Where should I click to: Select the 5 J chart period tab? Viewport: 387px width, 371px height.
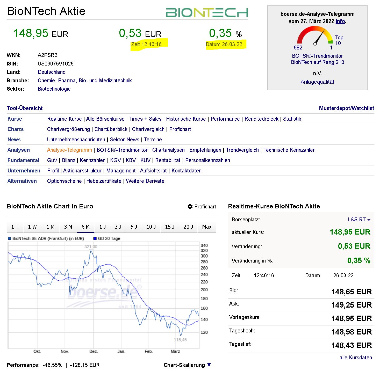134,227
